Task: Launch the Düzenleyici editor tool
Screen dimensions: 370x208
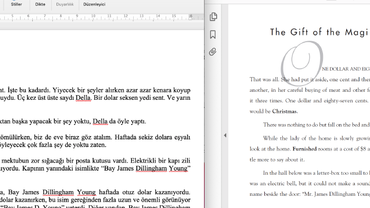Action: 94,4
